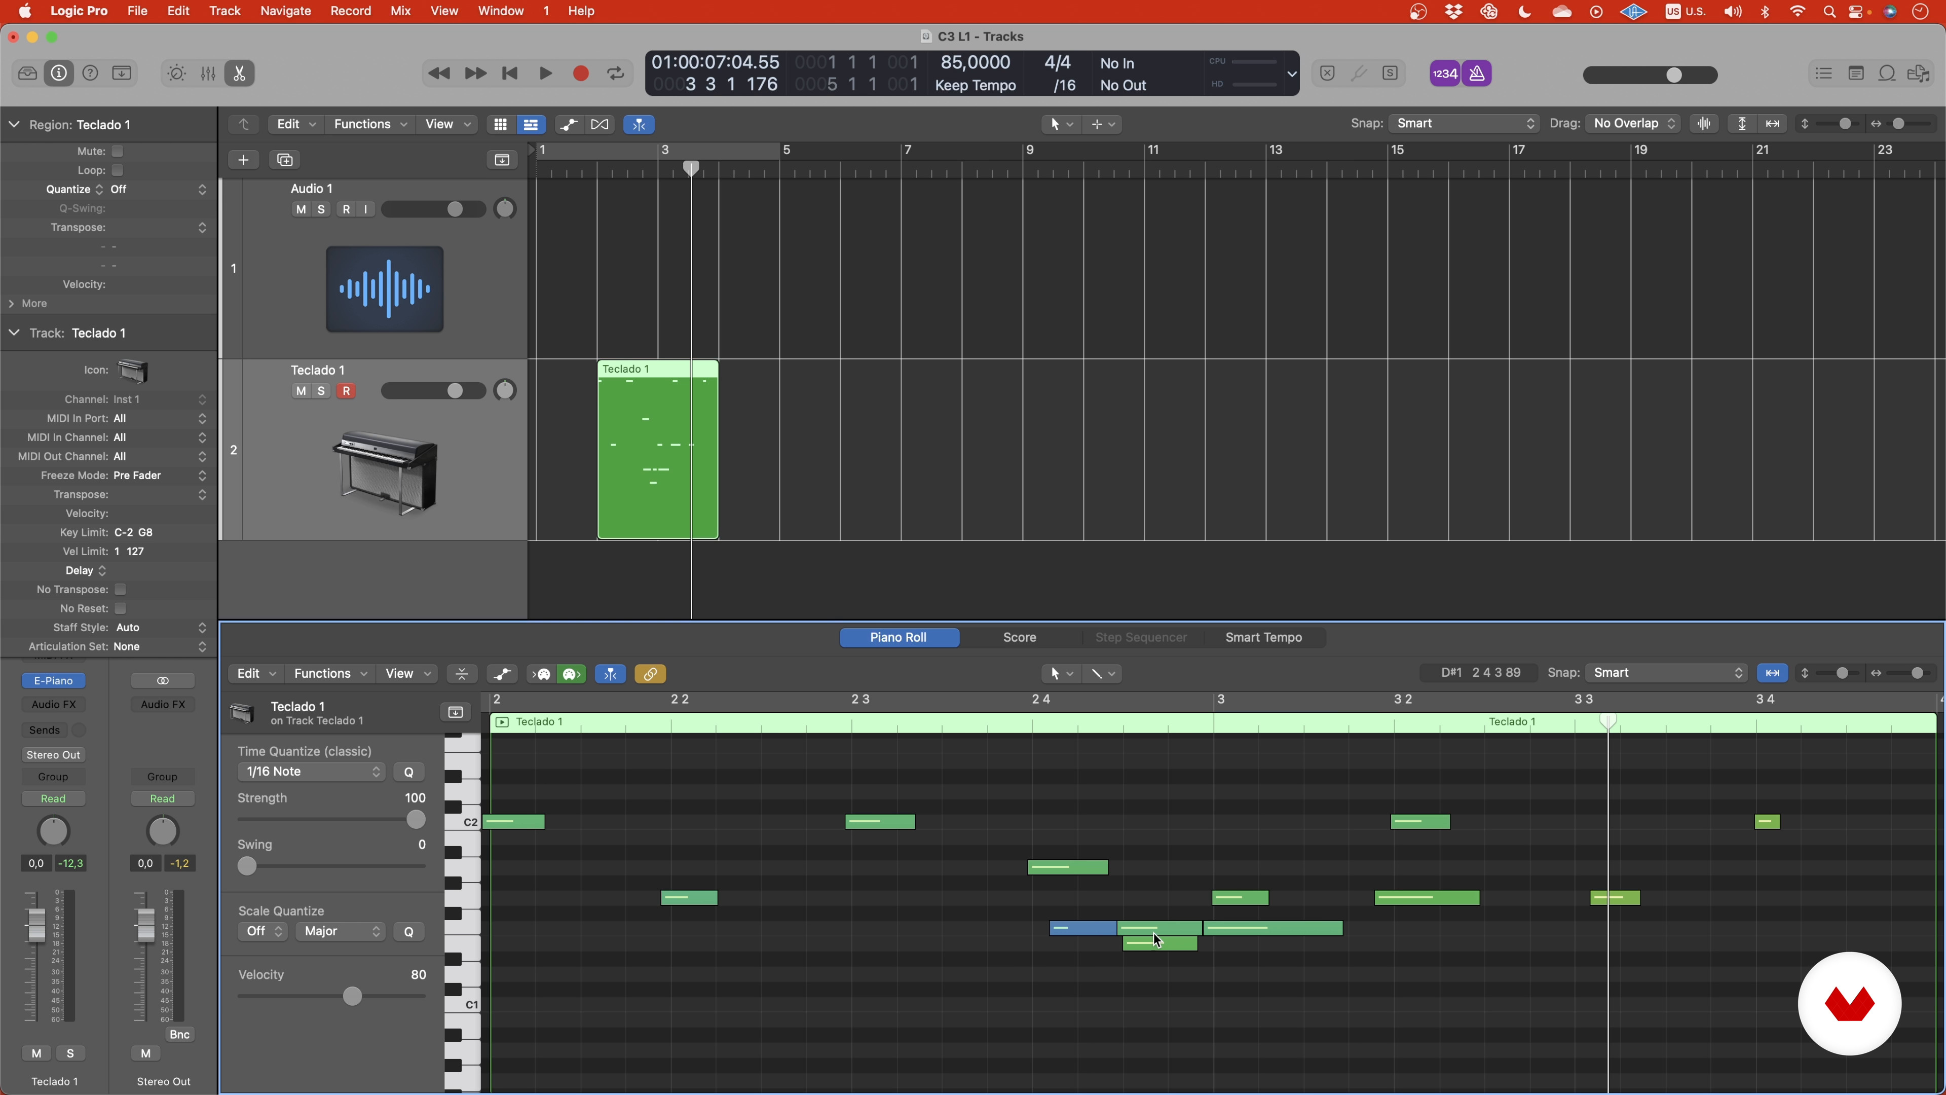Viewport: 1946px width, 1095px height.
Task: Switch to Smart Tempo tab
Action: 1263,637
